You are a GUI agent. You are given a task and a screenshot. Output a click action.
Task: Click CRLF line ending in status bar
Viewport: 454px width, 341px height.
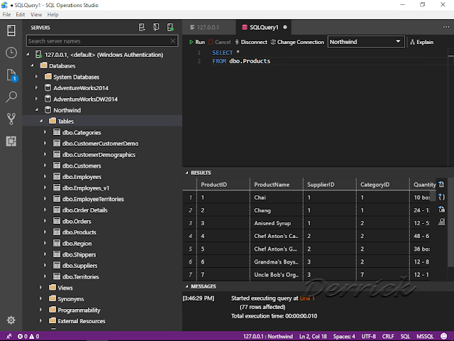[388, 336]
